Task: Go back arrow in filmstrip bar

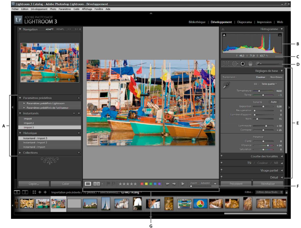Action: (x=40, y=192)
